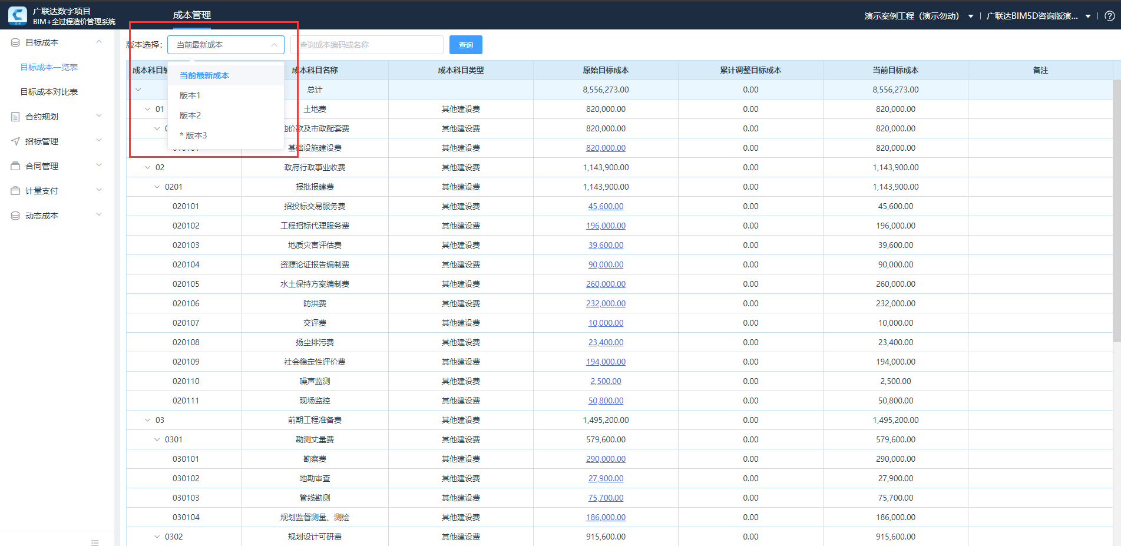Open the 39,600.00 link for 地质灾害评估费
The height and width of the screenshot is (546, 1121).
pos(606,245)
